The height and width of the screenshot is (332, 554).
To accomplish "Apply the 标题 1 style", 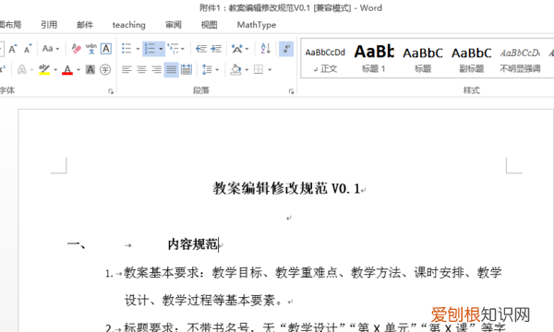I will 374,59.
